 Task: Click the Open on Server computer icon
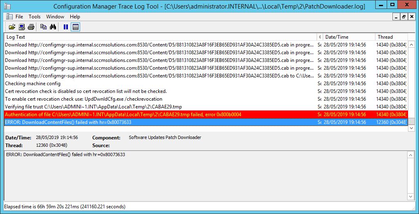(x=22, y=27)
